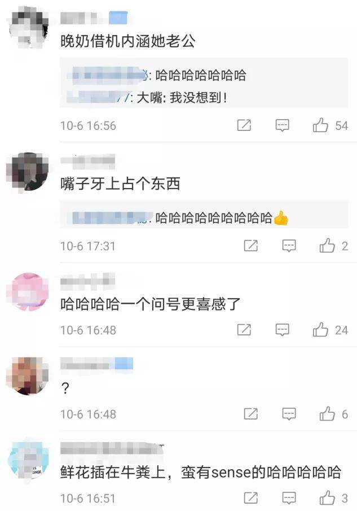Viewport: 357px width, 511px height.
Task: Reply to the 一个问号更喜感了 comment
Action: (282, 330)
